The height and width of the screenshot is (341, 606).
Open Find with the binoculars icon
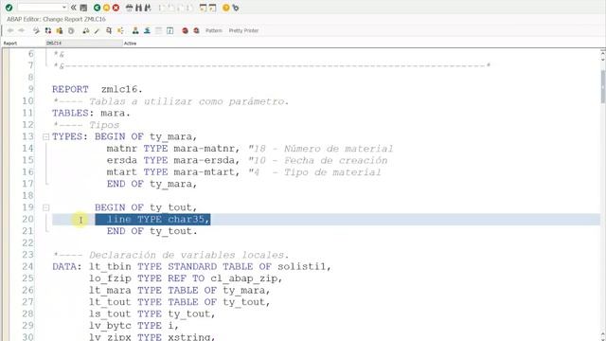pyautogui.click(x=138, y=8)
